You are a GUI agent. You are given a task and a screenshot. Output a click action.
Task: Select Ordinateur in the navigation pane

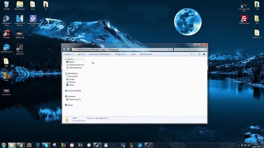70,97
